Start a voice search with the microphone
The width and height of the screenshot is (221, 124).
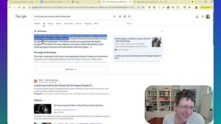[120, 17]
